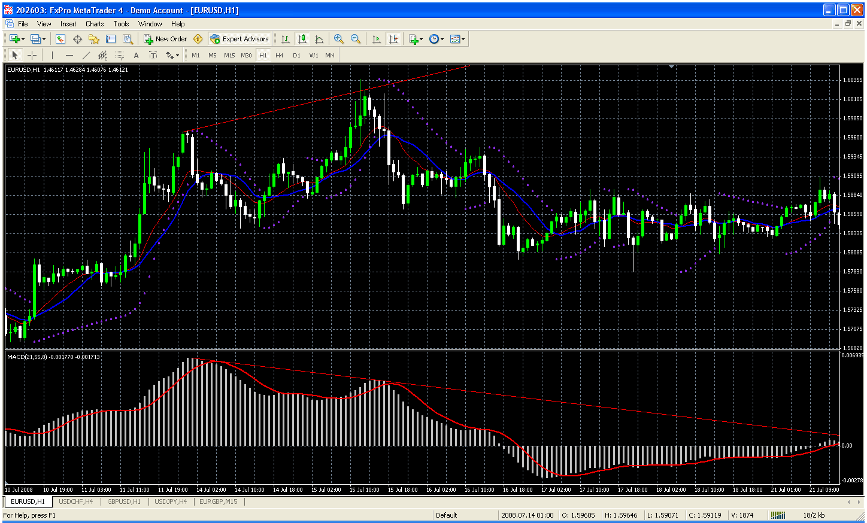The height and width of the screenshot is (523, 867).
Task: Click the Default profile in status bar
Action: (446, 515)
